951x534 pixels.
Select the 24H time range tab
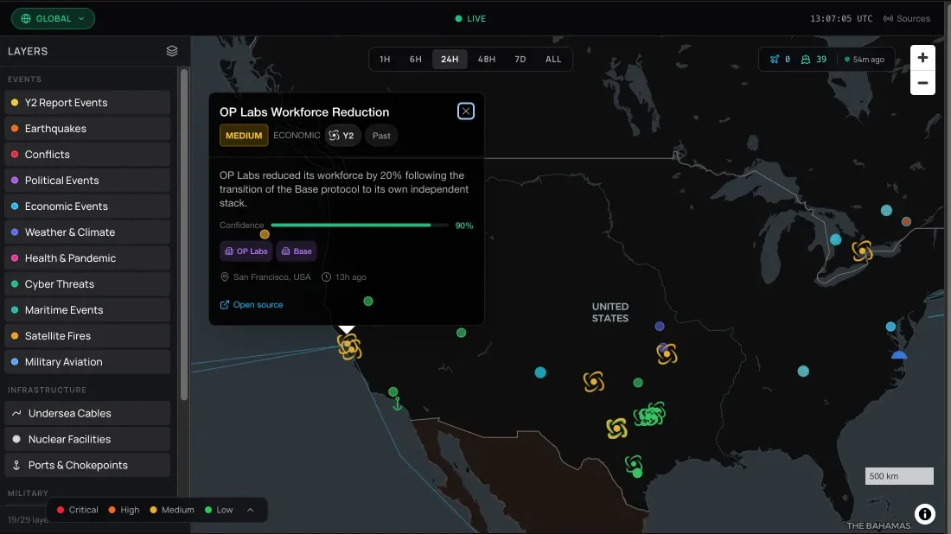(x=450, y=59)
